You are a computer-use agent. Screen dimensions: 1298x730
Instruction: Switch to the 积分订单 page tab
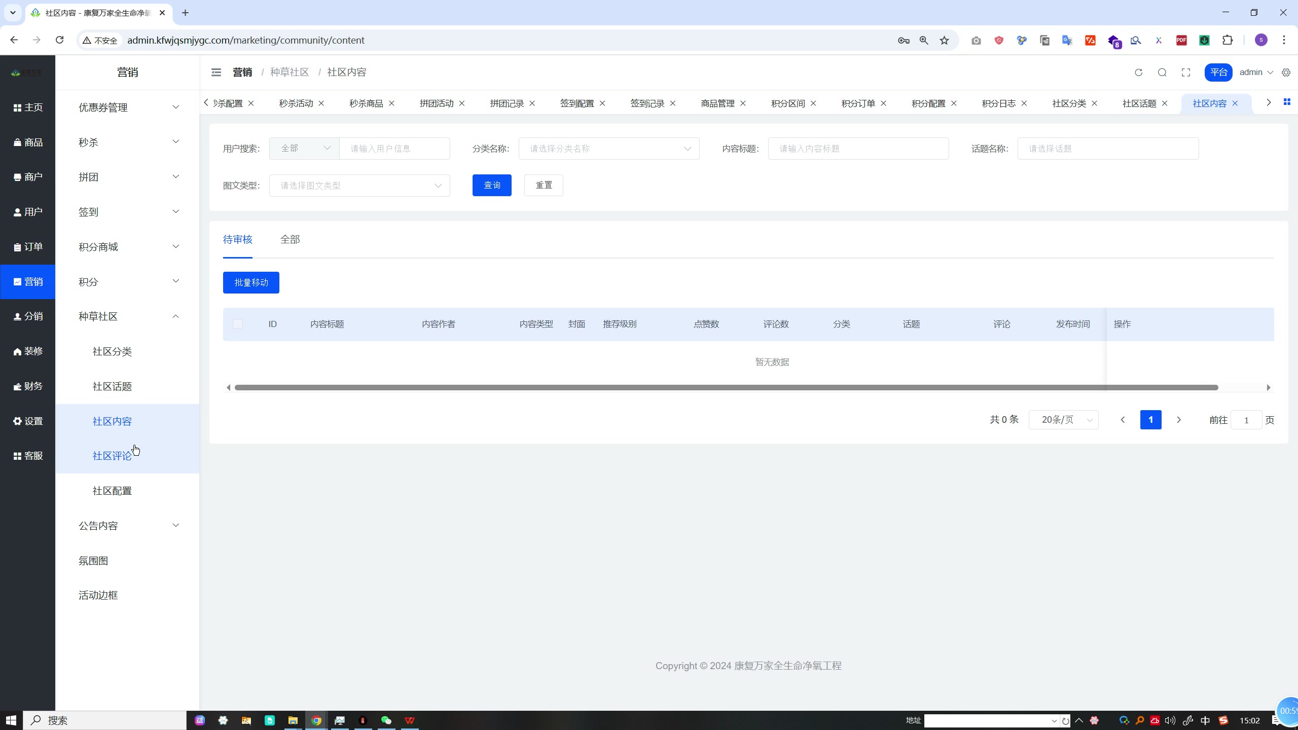click(858, 103)
